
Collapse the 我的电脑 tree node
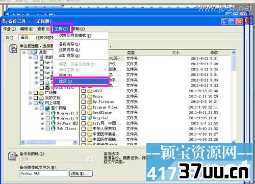(x=30, y=57)
